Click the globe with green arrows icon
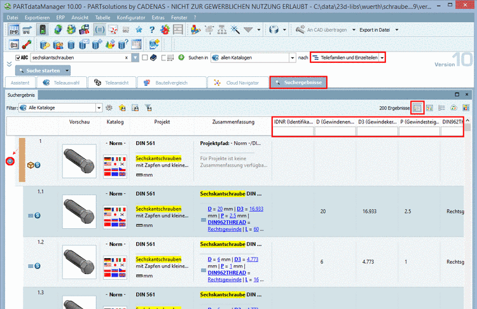Image resolution: width=477 pixels, height=309 pixels. pyautogui.click(x=58, y=29)
